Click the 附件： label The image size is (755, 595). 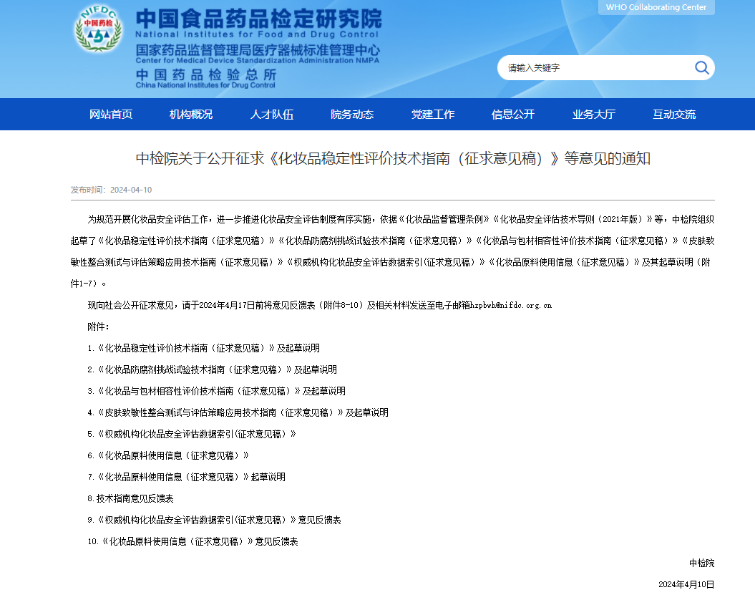[x=98, y=326]
